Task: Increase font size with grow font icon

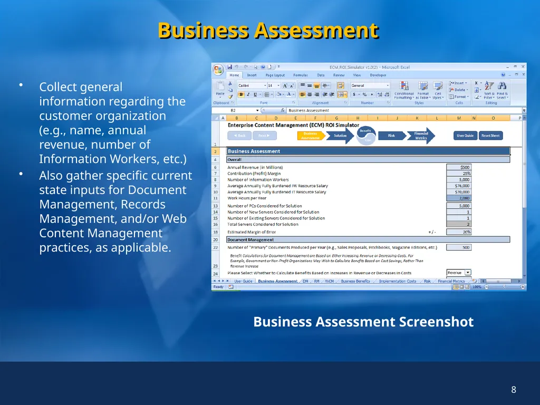Action: click(x=285, y=85)
